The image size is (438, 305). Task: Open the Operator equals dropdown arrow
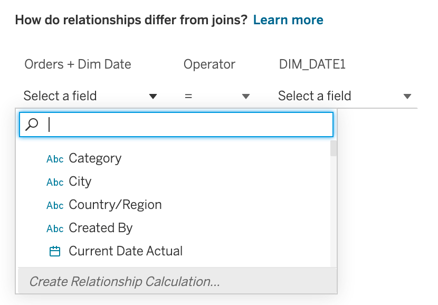click(x=246, y=97)
